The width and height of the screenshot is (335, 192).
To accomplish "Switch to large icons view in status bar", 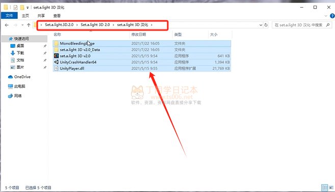I will coord(331,188).
